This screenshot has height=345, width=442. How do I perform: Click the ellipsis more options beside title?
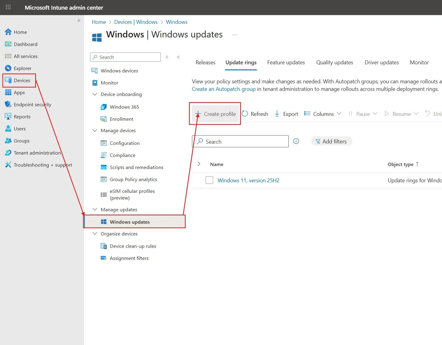coord(235,35)
